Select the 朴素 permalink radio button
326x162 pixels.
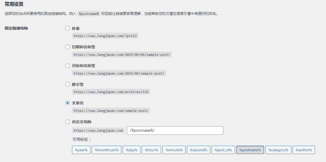pos(67,28)
